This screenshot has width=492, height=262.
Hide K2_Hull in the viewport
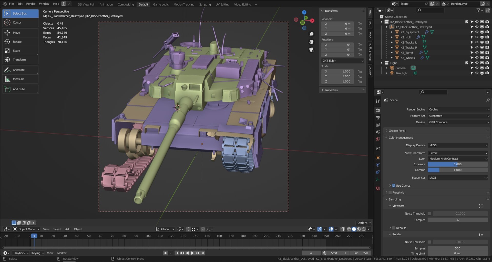click(477, 37)
